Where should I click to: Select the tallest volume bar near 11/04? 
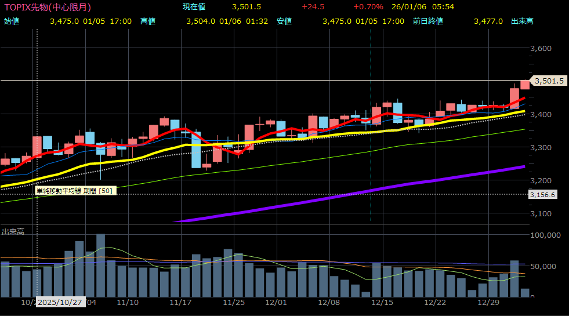(x=100, y=265)
